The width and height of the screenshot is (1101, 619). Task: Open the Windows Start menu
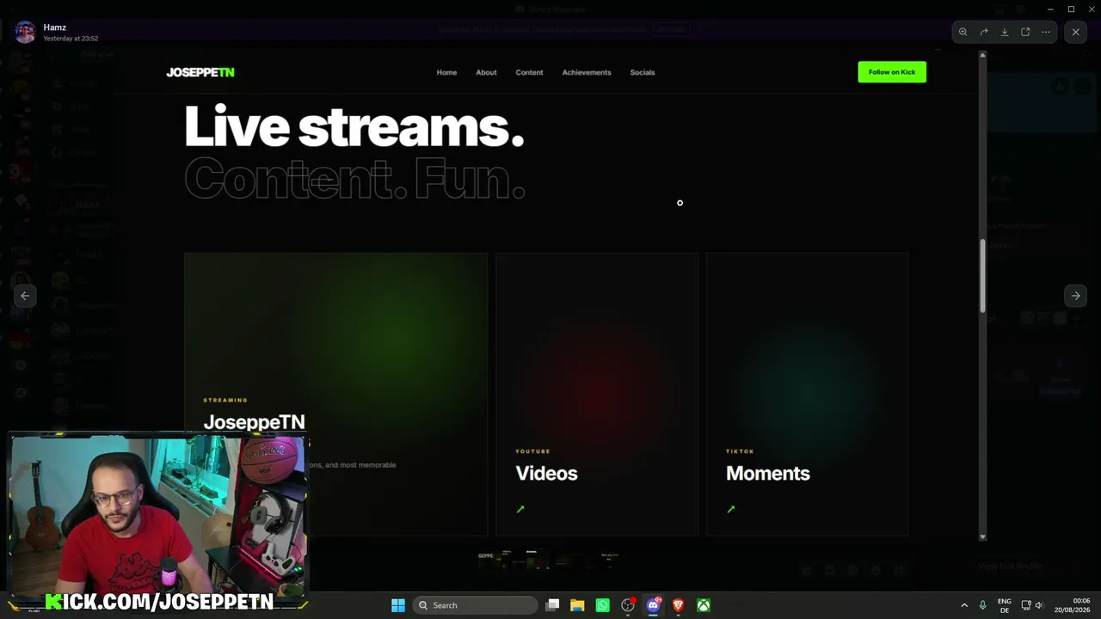398,605
